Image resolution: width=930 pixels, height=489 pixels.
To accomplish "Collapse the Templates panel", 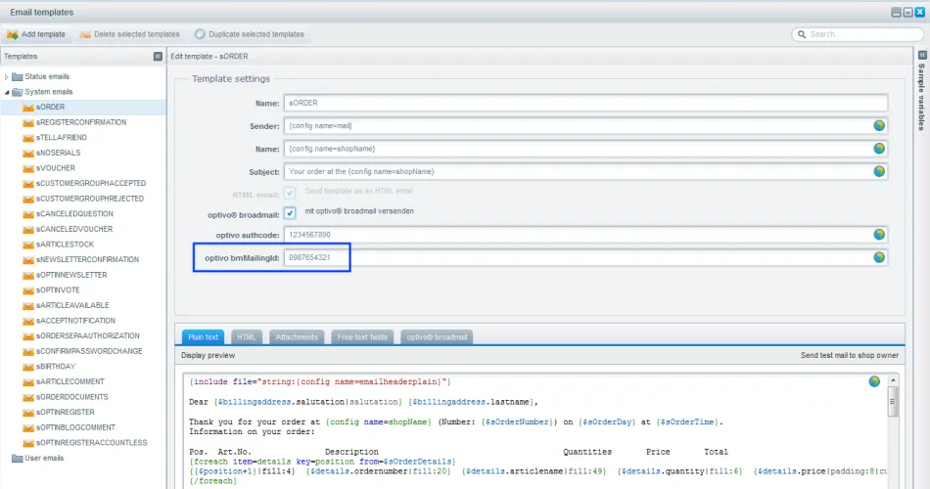I will coord(158,57).
